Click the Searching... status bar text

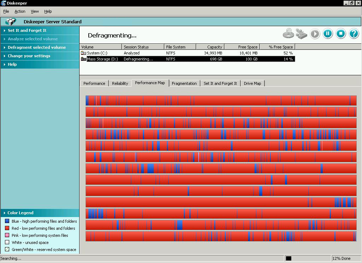(x=11, y=258)
